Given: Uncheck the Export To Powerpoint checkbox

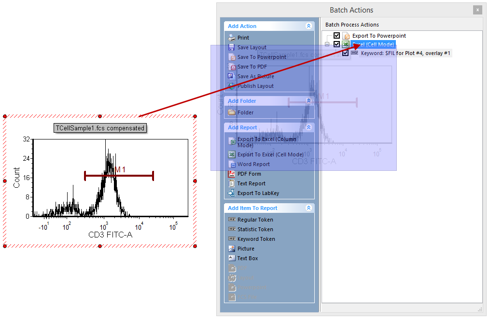Looking at the screenshot, I should (x=337, y=36).
